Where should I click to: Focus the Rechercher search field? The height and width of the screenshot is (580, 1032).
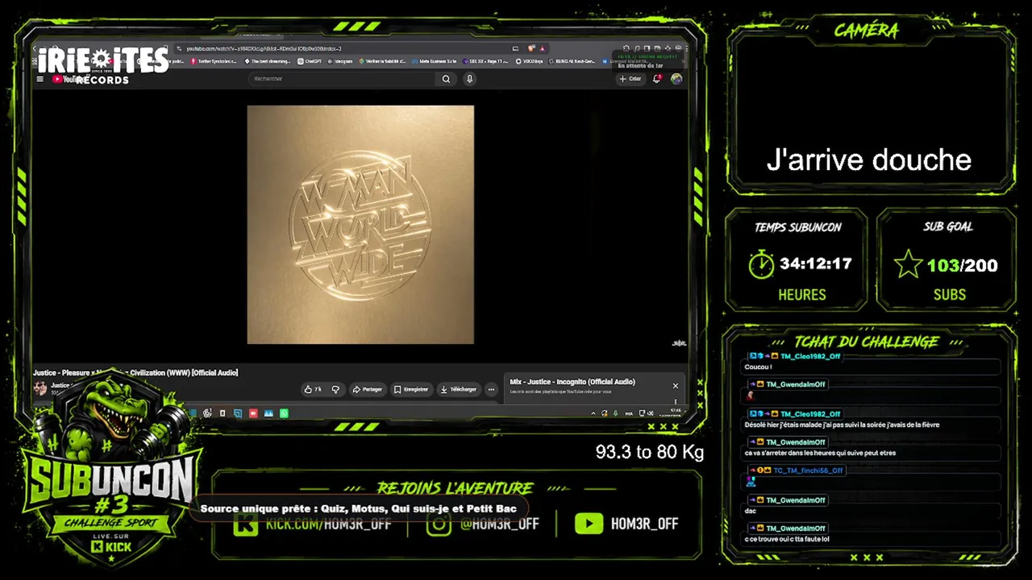[343, 79]
